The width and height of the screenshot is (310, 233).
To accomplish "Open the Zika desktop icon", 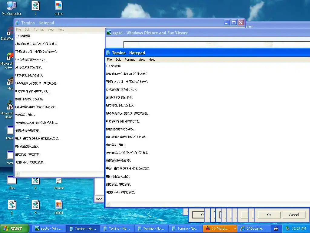I will click(x=12, y=183).
